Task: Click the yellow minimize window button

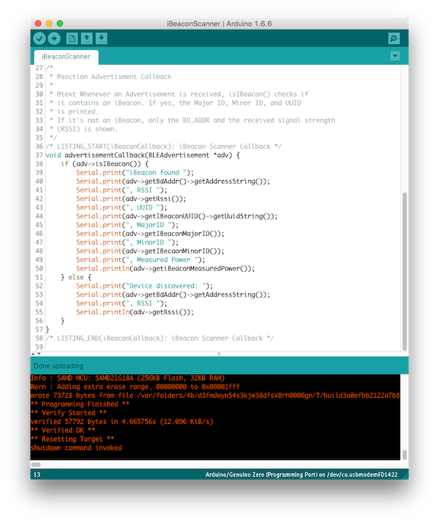Action: point(49,23)
